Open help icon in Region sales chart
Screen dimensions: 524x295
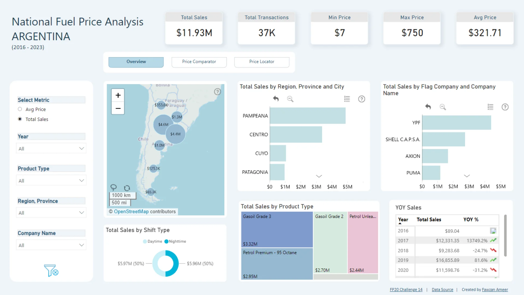pos(362,99)
